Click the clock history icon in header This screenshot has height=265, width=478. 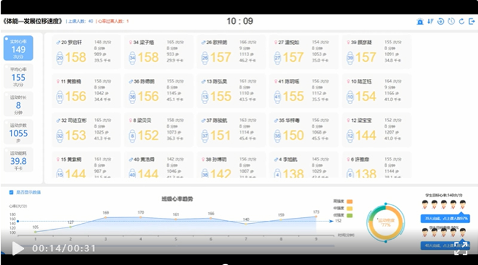click(451, 22)
